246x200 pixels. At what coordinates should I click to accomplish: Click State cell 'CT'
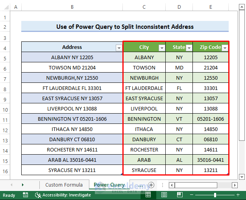coord(179,139)
